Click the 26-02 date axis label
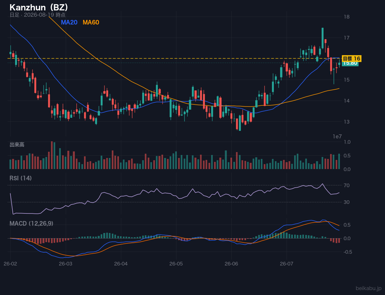 tap(10, 264)
